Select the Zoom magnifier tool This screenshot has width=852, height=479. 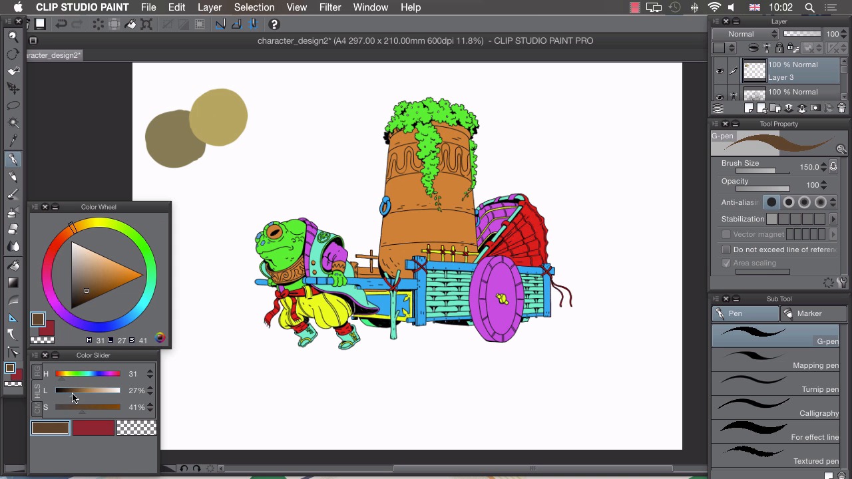[13, 37]
